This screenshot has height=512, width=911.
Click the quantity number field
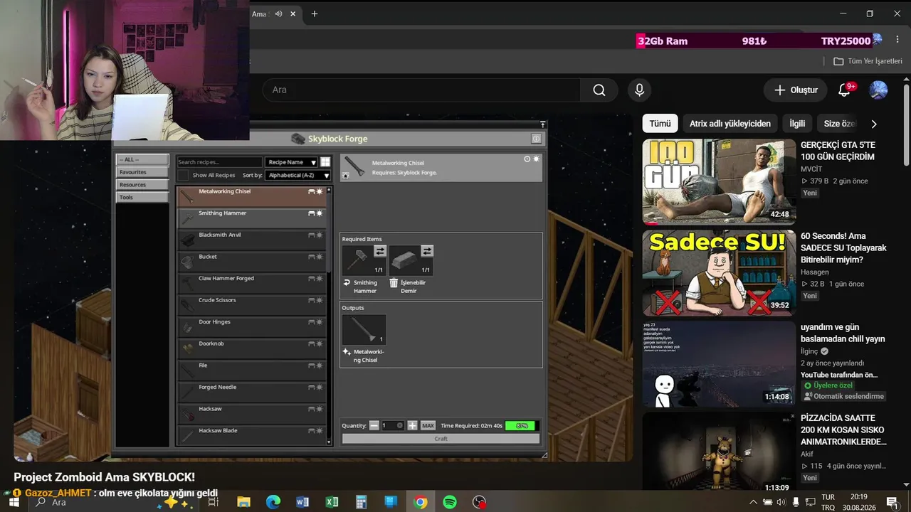click(x=394, y=425)
